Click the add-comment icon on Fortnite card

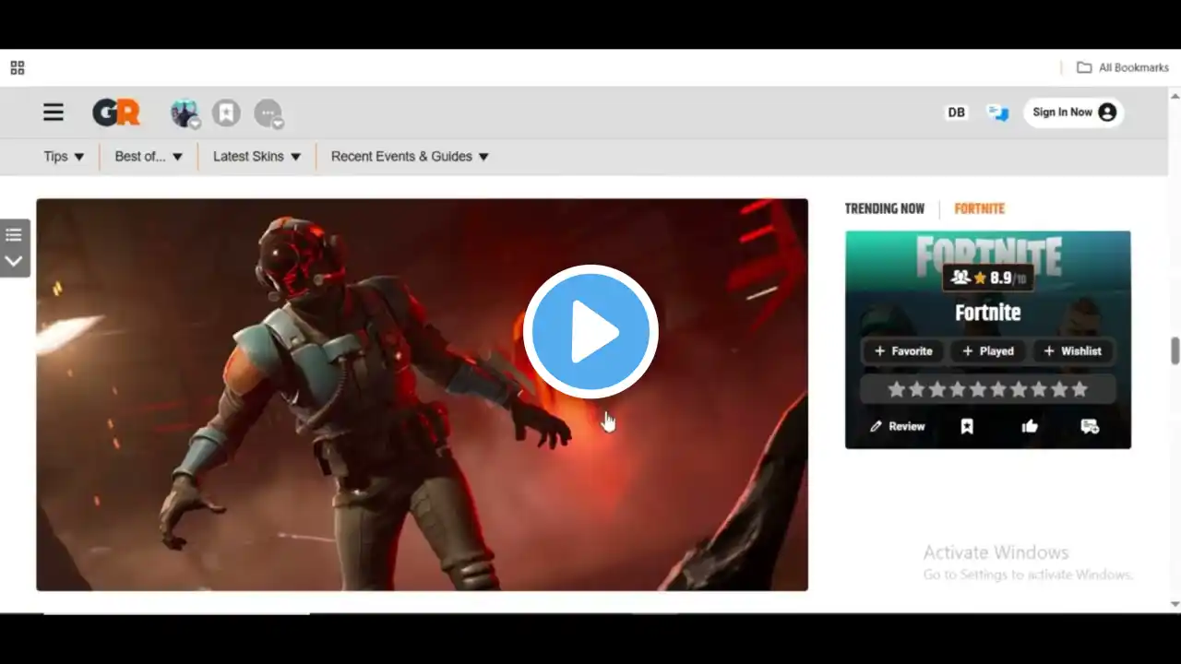[1090, 426]
